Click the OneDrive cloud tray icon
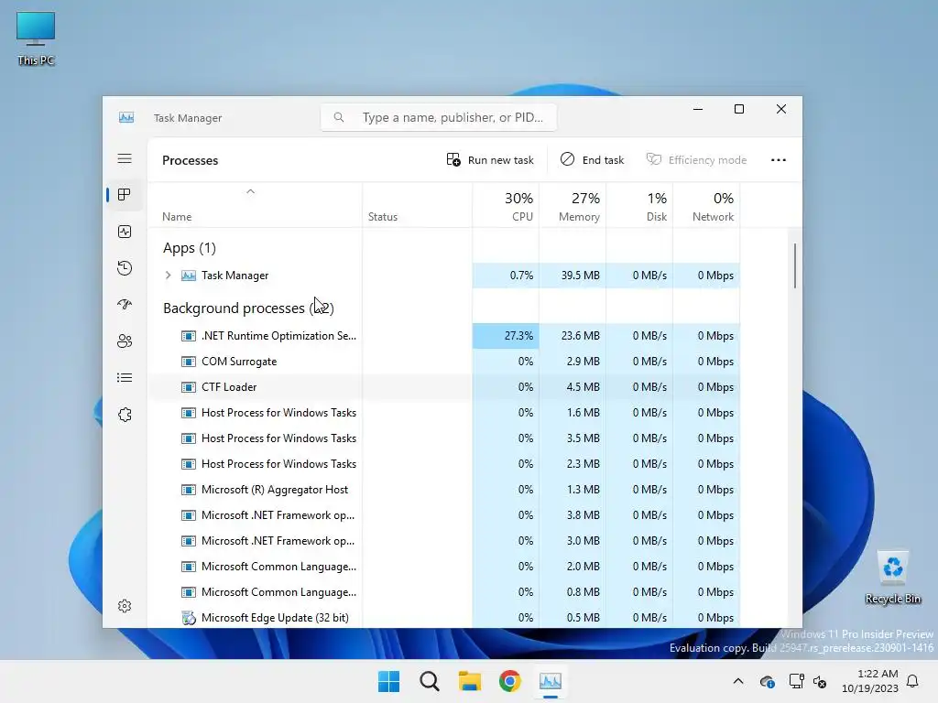 [x=767, y=681]
